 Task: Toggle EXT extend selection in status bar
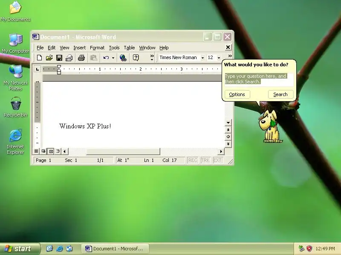tap(217, 160)
